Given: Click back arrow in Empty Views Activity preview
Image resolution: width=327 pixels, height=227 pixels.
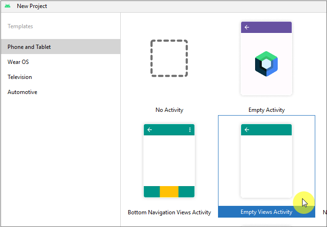Looking at the screenshot, I should point(247,130).
